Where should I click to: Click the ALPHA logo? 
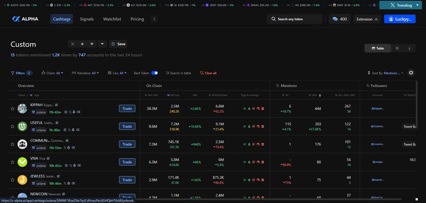[x=25, y=19]
